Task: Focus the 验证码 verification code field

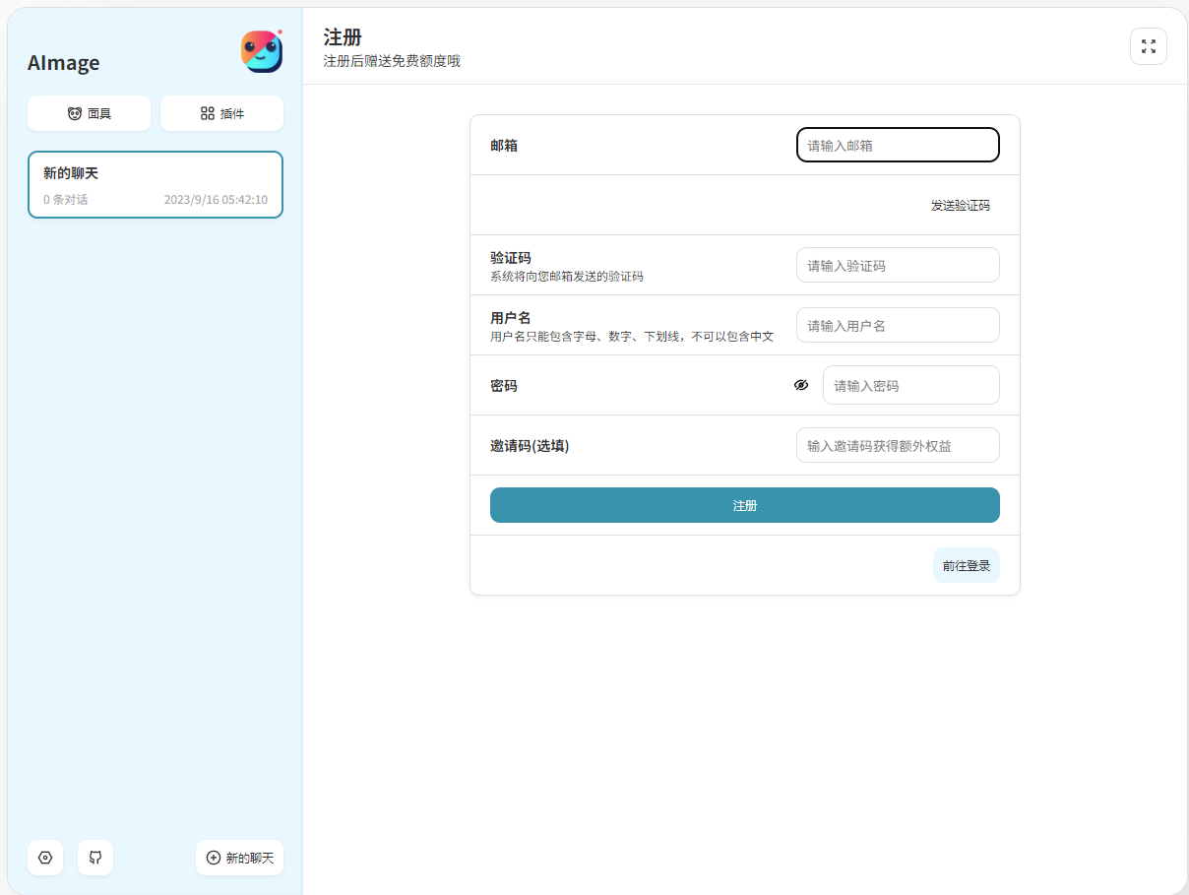Action: pos(898,265)
